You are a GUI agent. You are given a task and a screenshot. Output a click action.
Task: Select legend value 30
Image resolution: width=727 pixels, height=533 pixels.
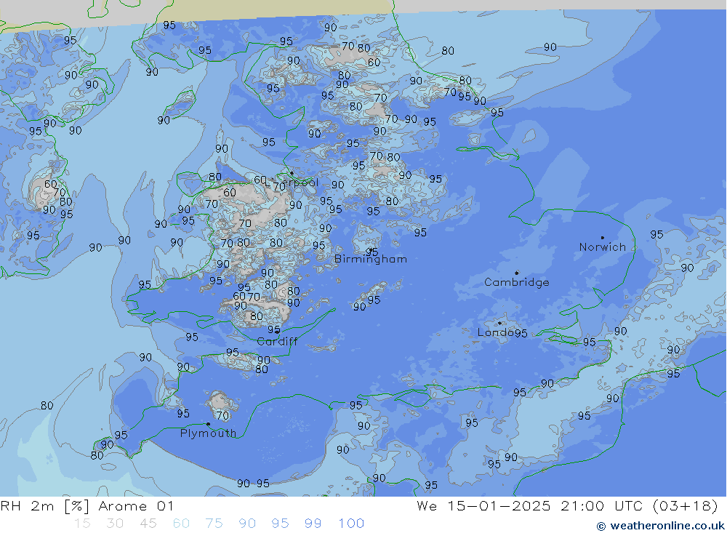pos(115,524)
